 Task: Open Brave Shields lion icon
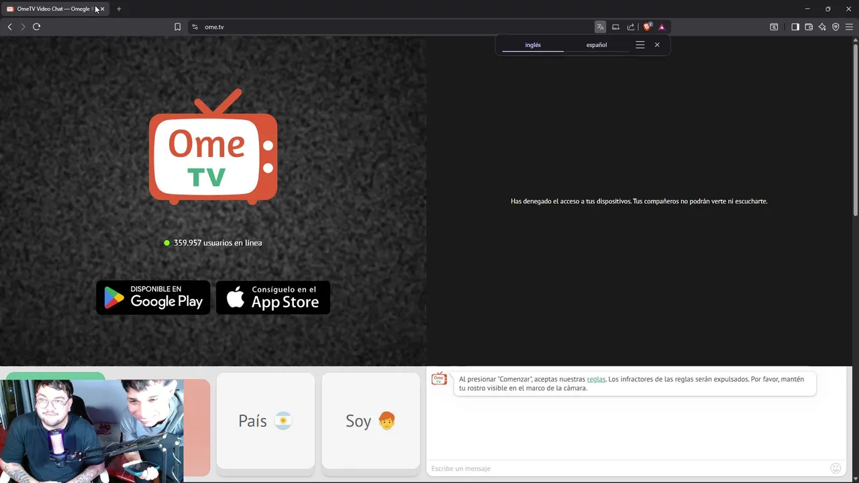647,27
